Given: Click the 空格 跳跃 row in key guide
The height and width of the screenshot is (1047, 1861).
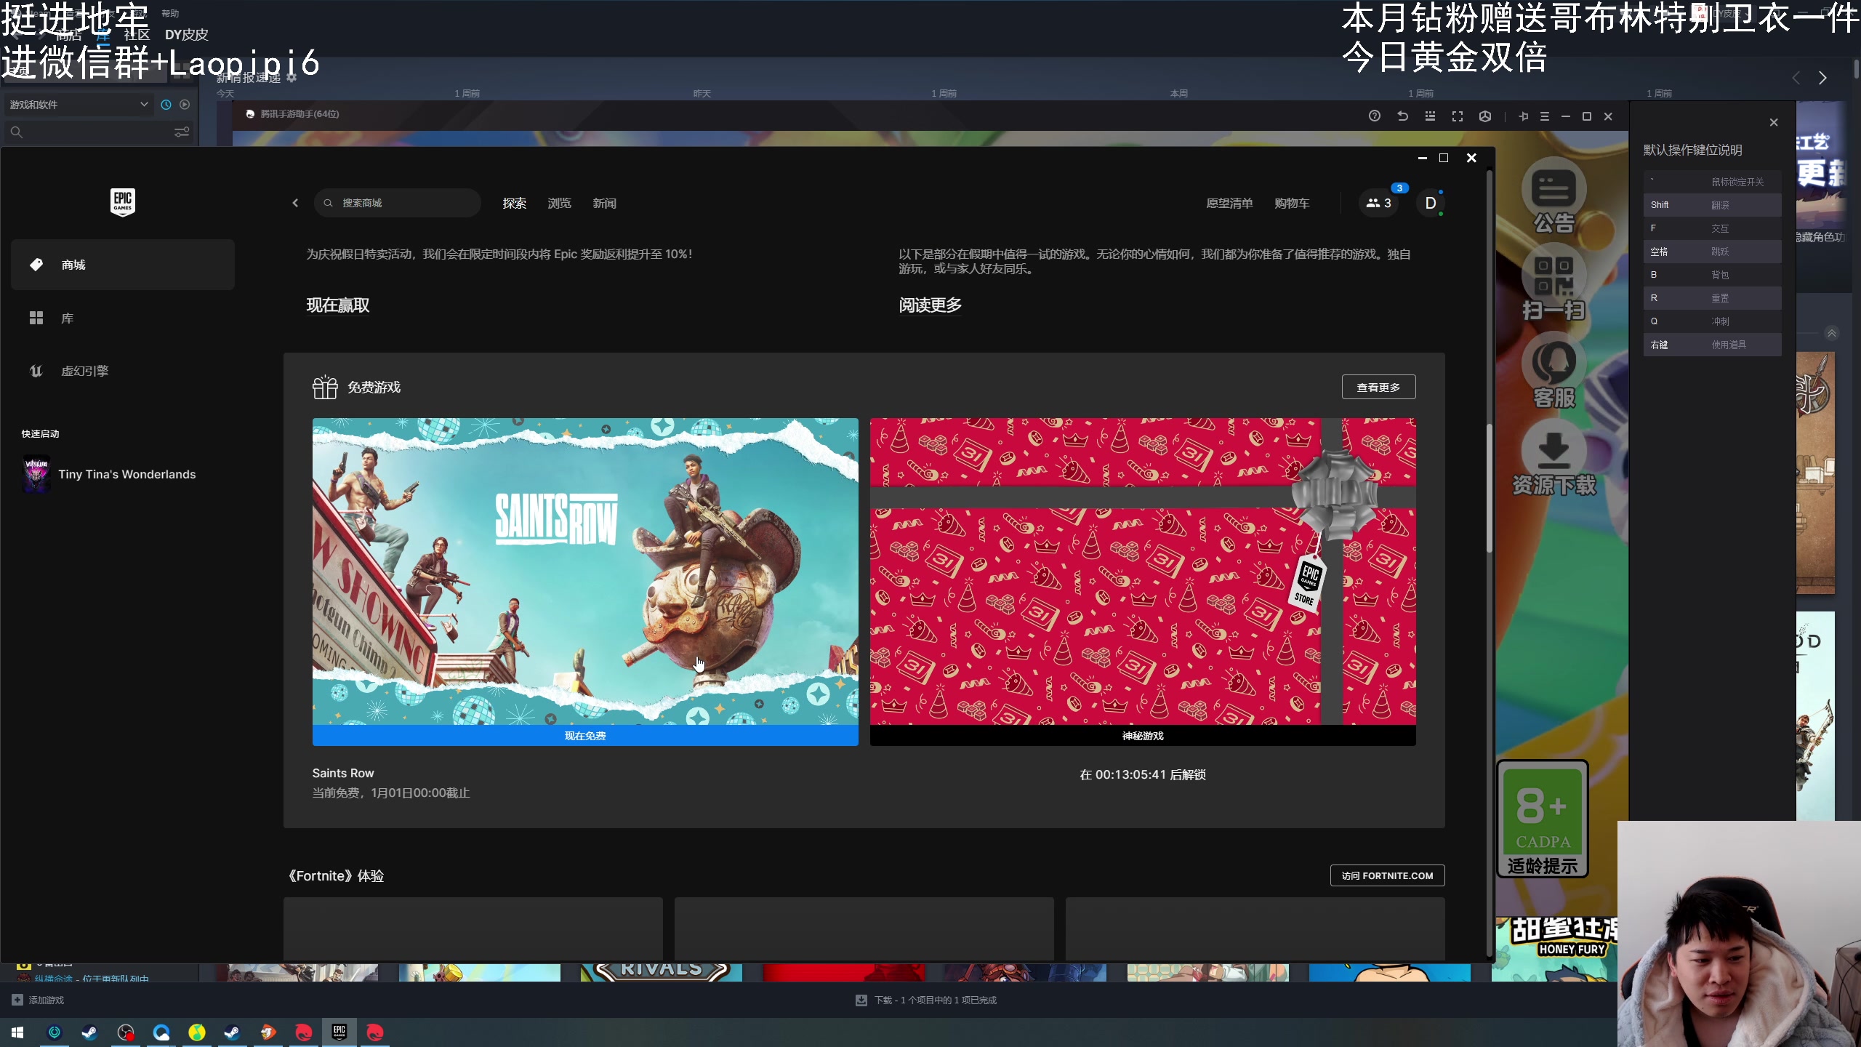Looking at the screenshot, I should pos(1712,252).
